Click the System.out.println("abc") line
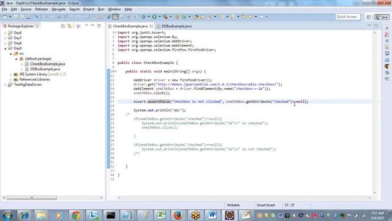Viewport: 392px width, 221px height. [159, 110]
